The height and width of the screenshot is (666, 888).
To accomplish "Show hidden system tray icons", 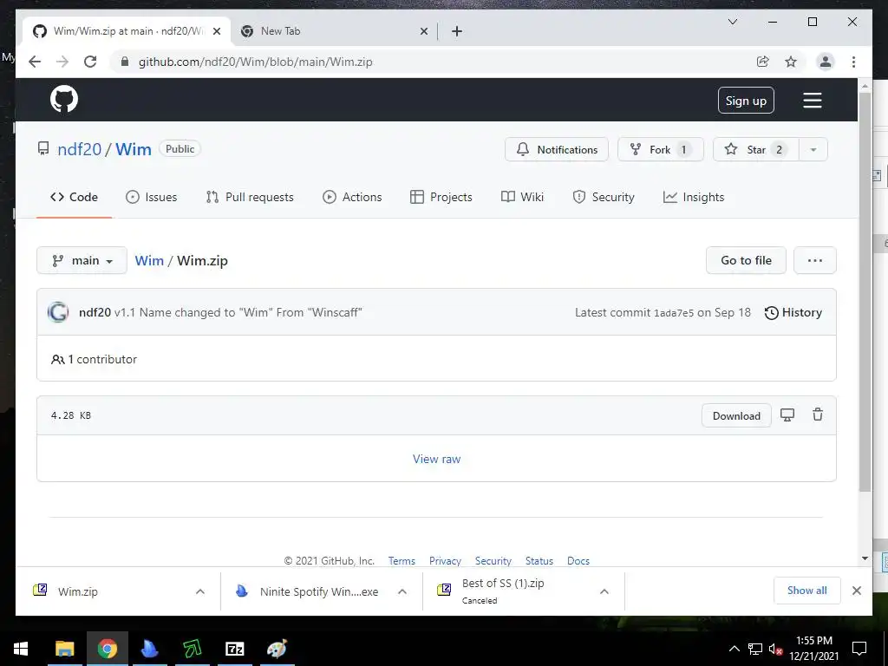I will (734, 649).
